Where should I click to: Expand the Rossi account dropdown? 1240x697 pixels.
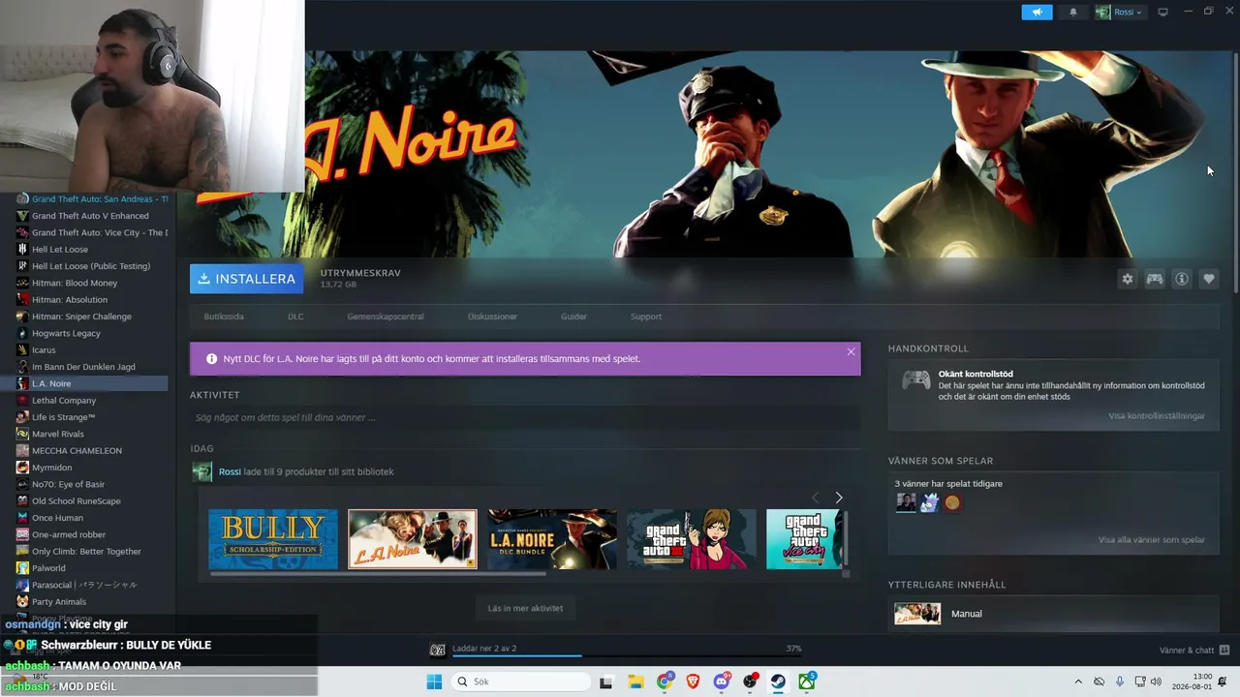1119,13
